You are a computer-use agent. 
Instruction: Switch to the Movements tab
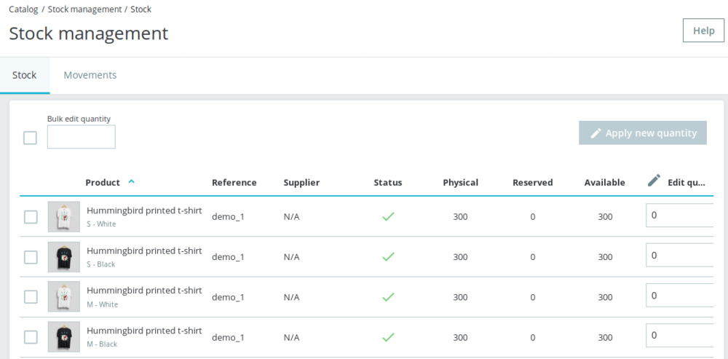[90, 75]
